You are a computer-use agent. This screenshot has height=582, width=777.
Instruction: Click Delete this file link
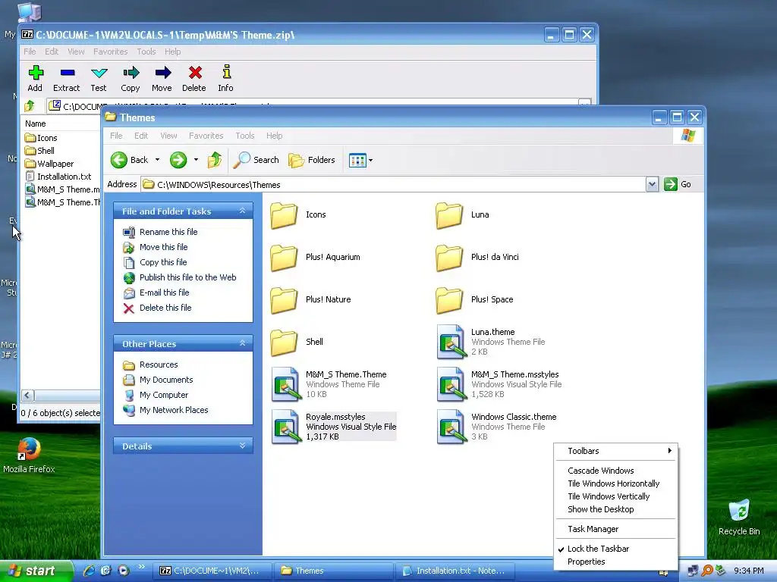[165, 308]
